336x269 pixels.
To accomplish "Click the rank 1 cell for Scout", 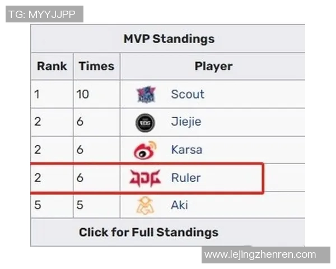I will click(37, 94).
